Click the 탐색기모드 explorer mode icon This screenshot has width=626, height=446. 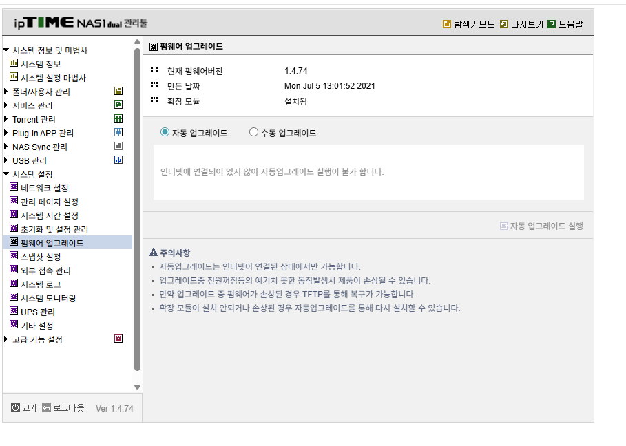pyautogui.click(x=447, y=24)
